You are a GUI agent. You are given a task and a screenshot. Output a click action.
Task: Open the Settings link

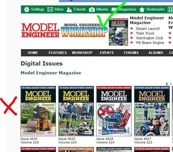click(38, 9)
